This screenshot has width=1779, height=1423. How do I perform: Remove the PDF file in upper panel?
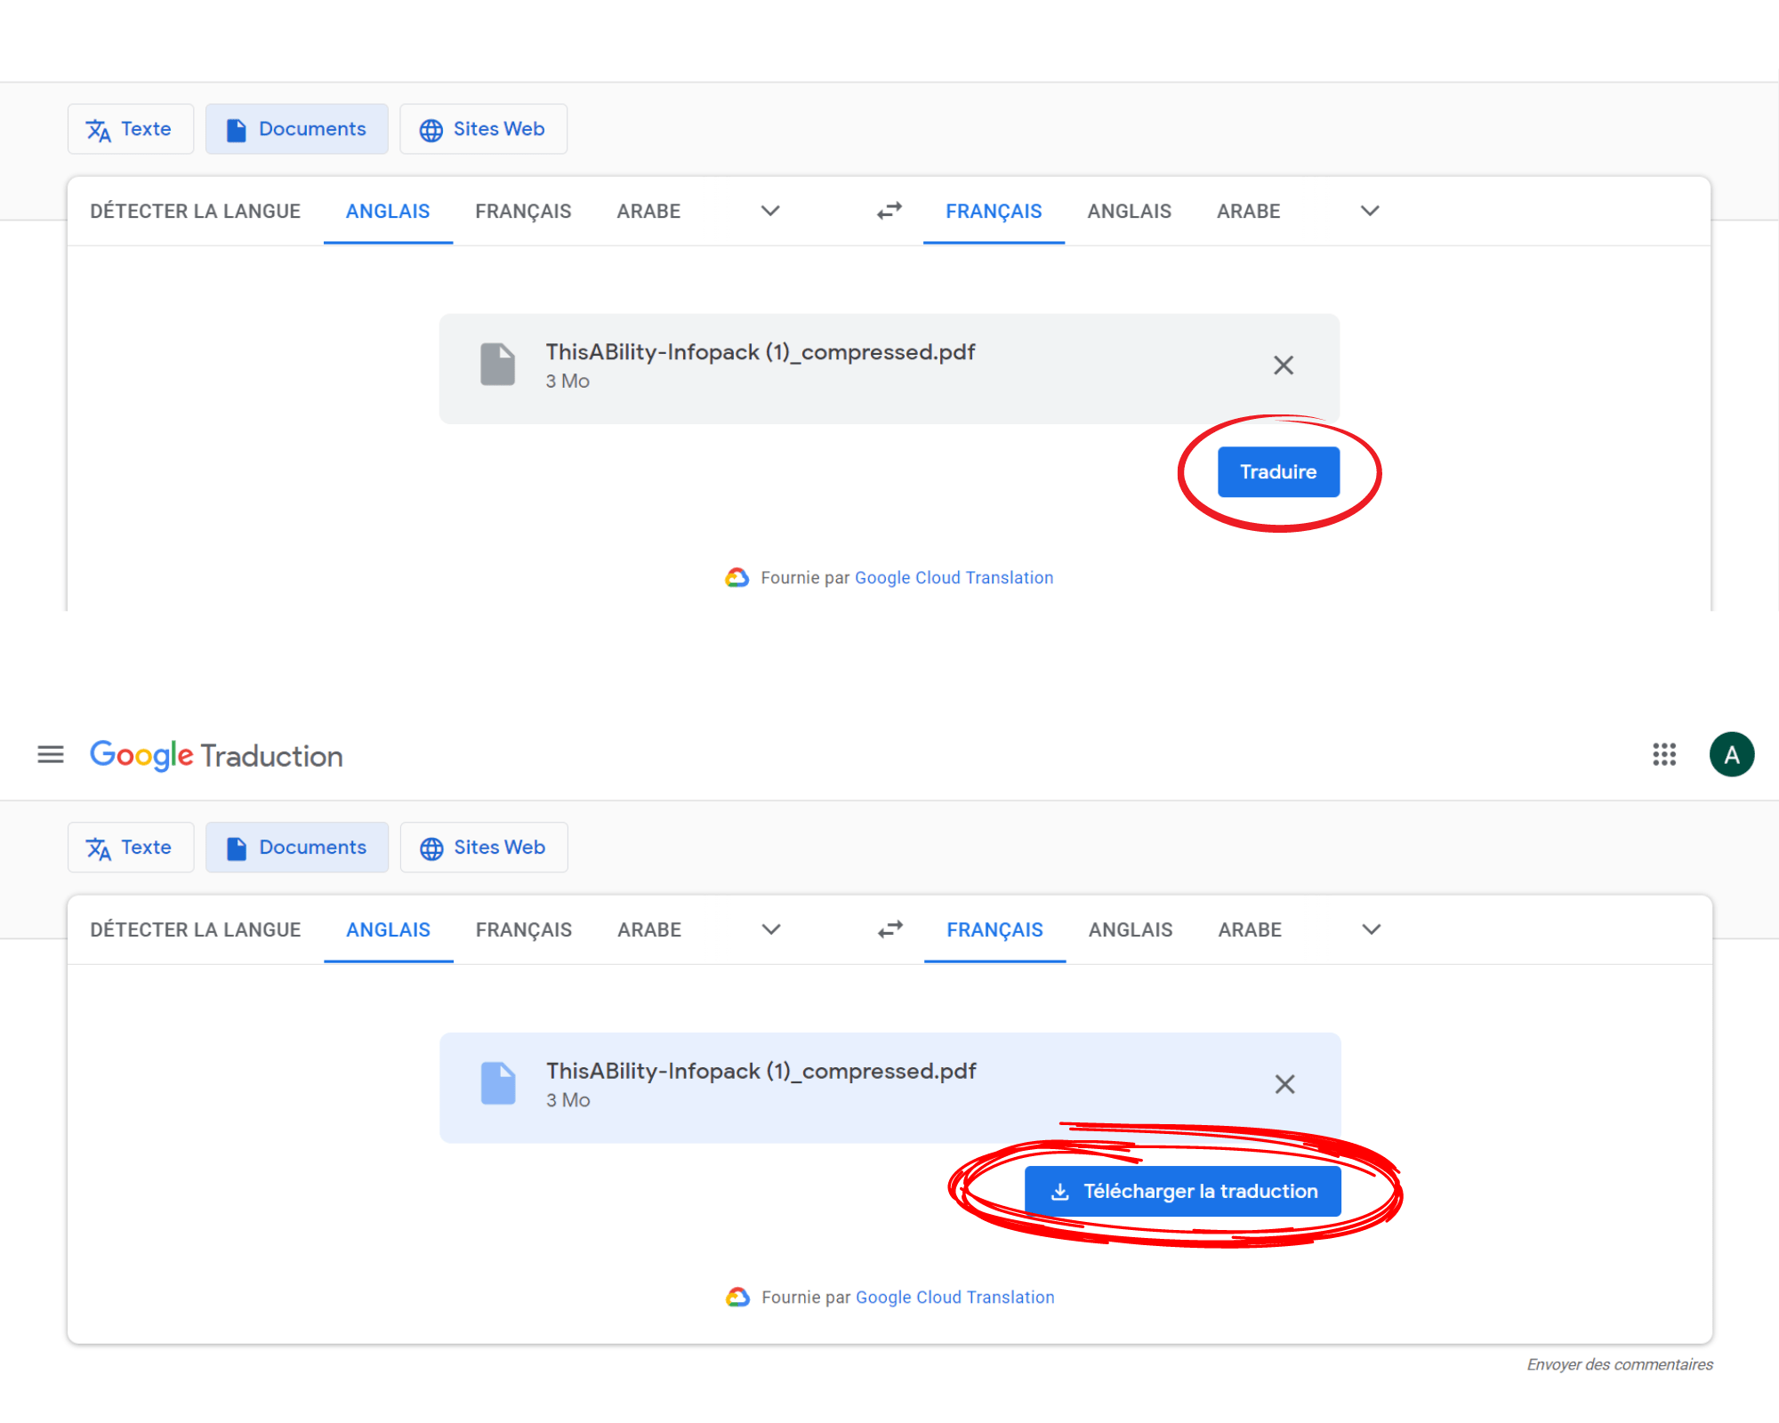click(x=1283, y=366)
